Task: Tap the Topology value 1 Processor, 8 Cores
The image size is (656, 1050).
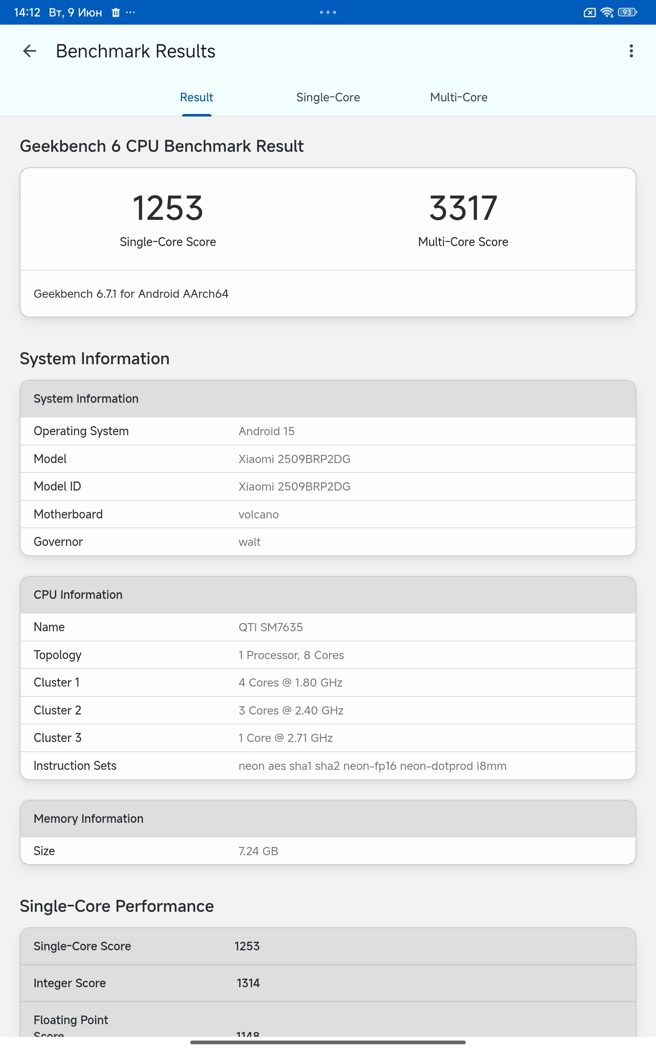Action: [291, 655]
